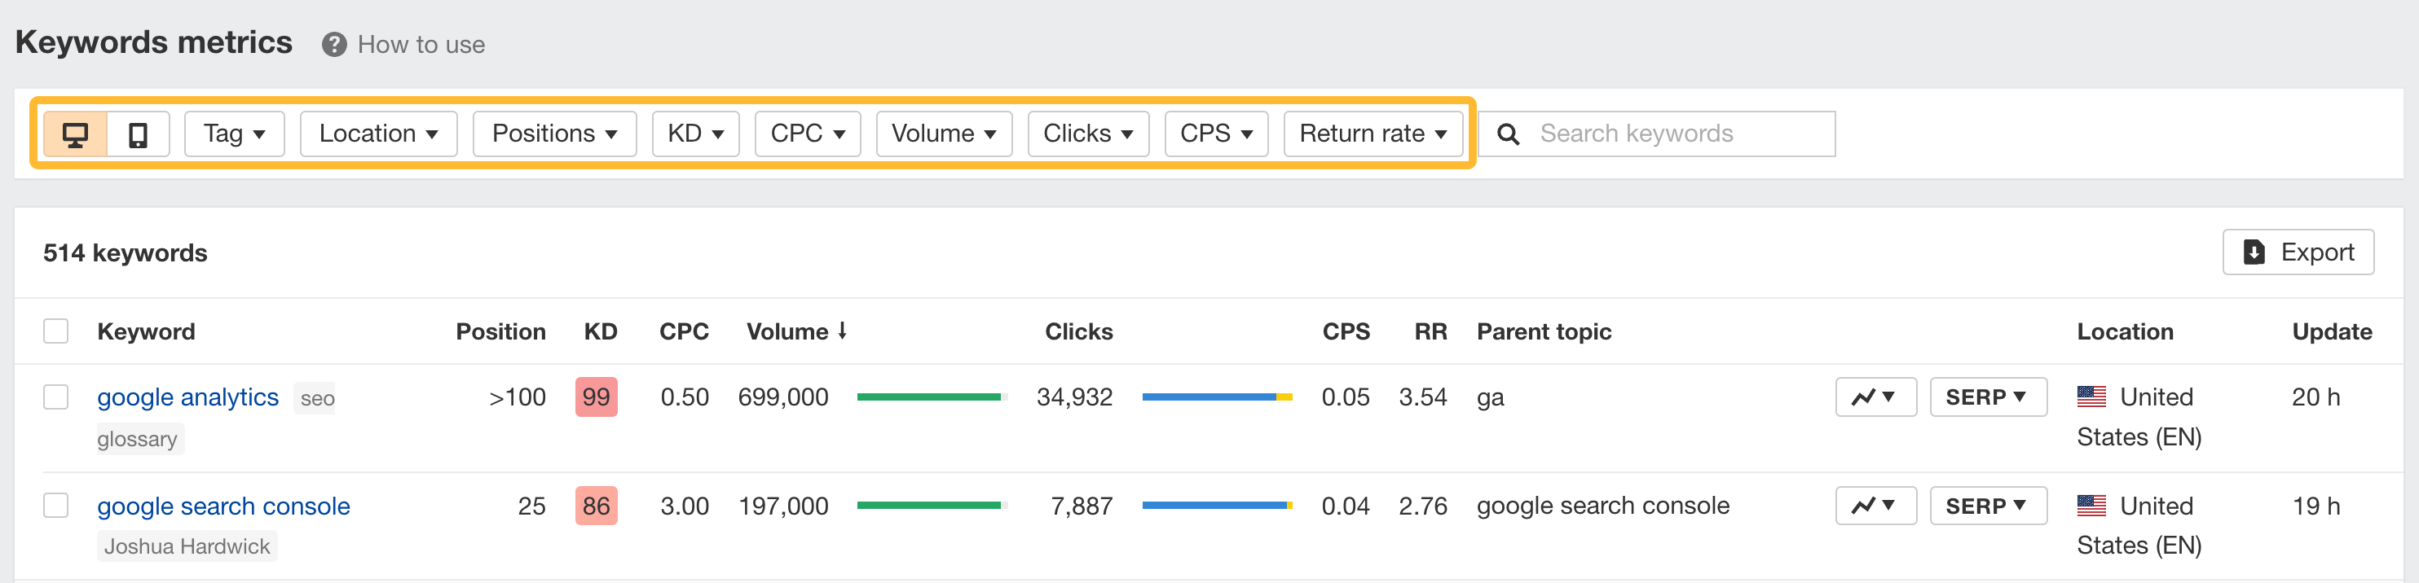Sort by the CPS column header
2419x583 pixels.
pyautogui.click(x=1346, y=331)
